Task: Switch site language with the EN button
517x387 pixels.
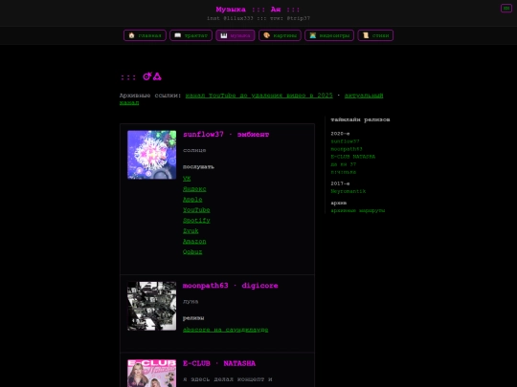Action: point(506,9)
